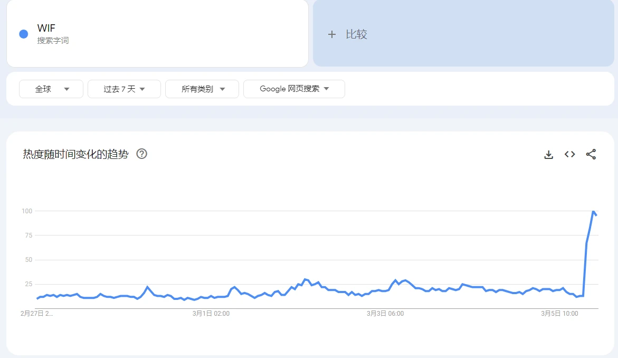Click the share icon above the chart
Image resolution: width=618 pixels, height=358 pixels.
click(591, 154)
